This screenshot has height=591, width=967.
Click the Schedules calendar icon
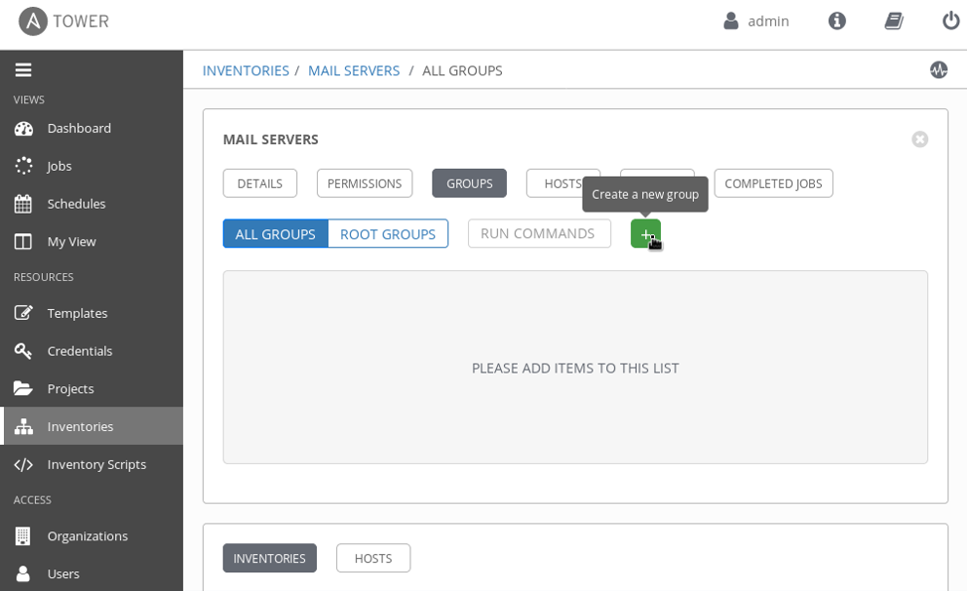point(22,204)
